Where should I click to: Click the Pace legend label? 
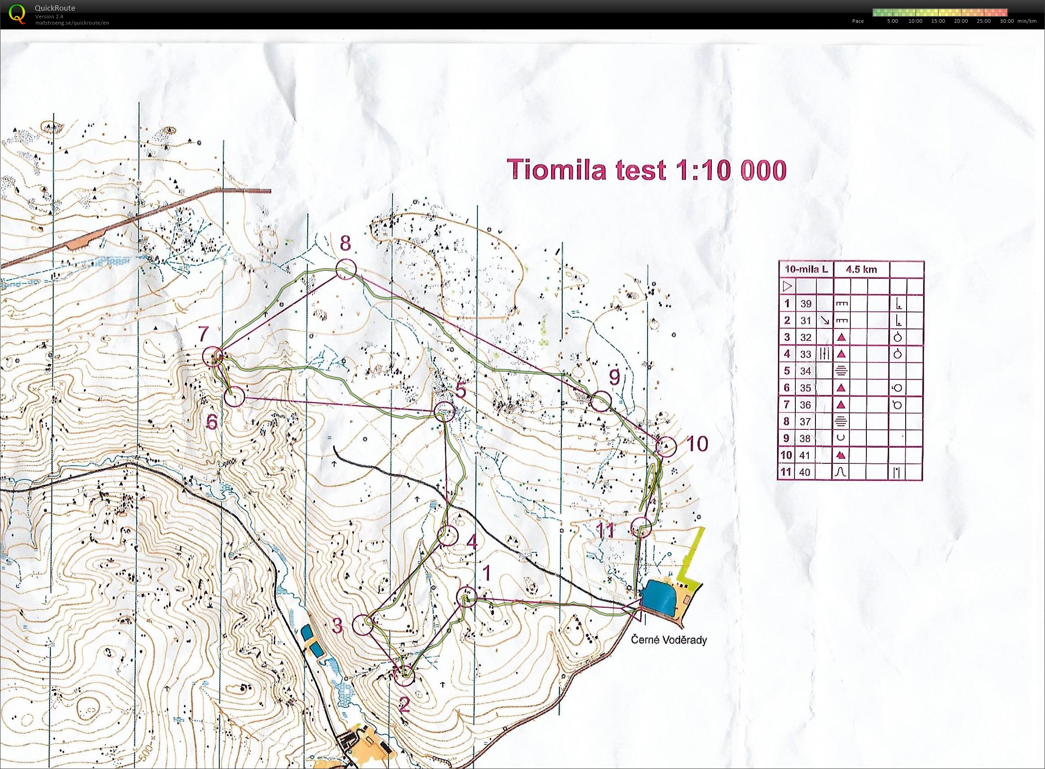tap(857, 21)
